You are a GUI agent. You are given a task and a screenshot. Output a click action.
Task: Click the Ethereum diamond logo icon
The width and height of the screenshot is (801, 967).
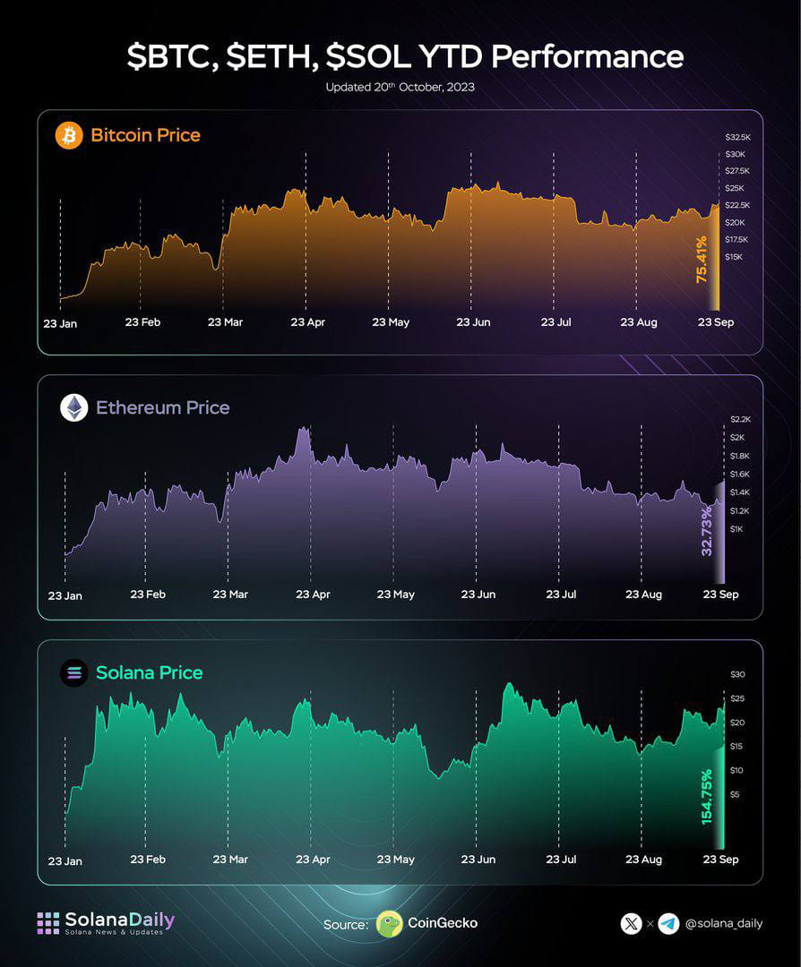[x=74, y=407]
